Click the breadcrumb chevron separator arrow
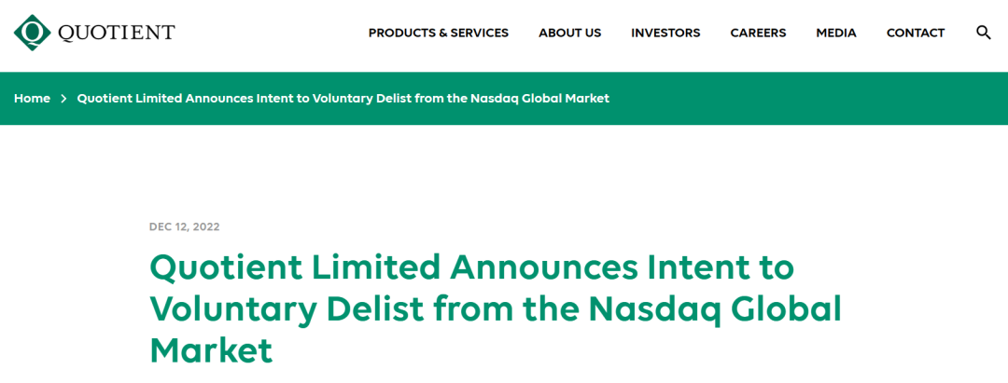This screenshot has height=383, width=1008. point(63,98)
